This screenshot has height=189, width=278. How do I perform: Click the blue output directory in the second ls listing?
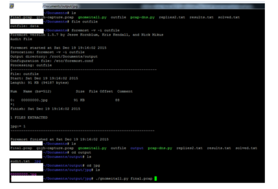click(x=137, y=148)
